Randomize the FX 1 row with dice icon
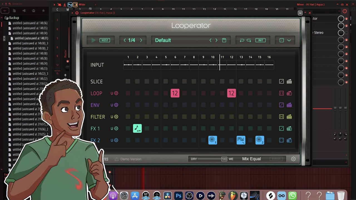This screenshot has width=356, height=200. 281,129
